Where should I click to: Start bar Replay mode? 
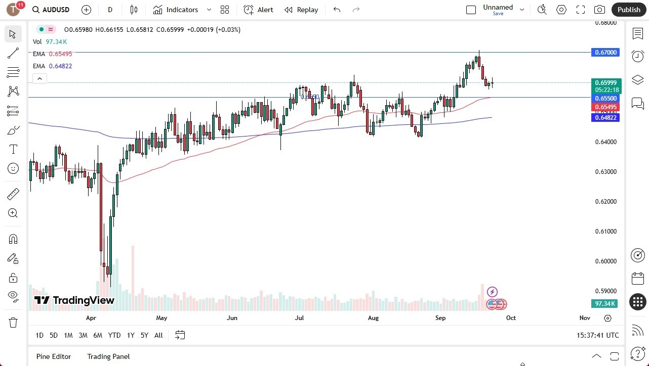[x=301, y=10]
